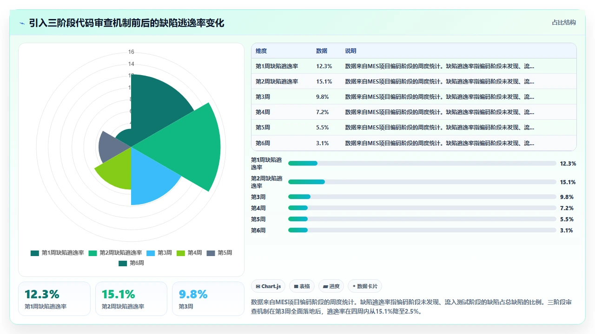The width and height of the screenshot is (595, 334).
Task: Hide 第5周 series via legend label
Action: click(225, 253)
